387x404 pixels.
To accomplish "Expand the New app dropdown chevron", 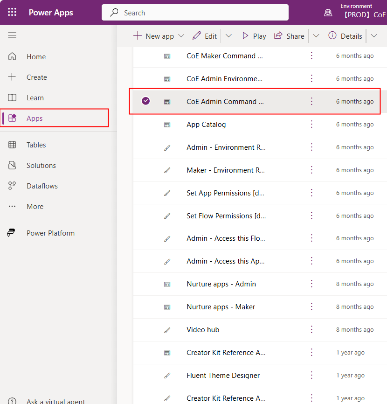I will coord(181,36).
